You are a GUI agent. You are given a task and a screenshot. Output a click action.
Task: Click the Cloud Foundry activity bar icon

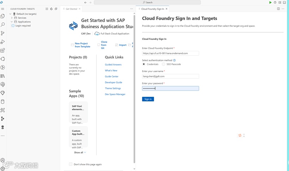[x=3, y=127]
